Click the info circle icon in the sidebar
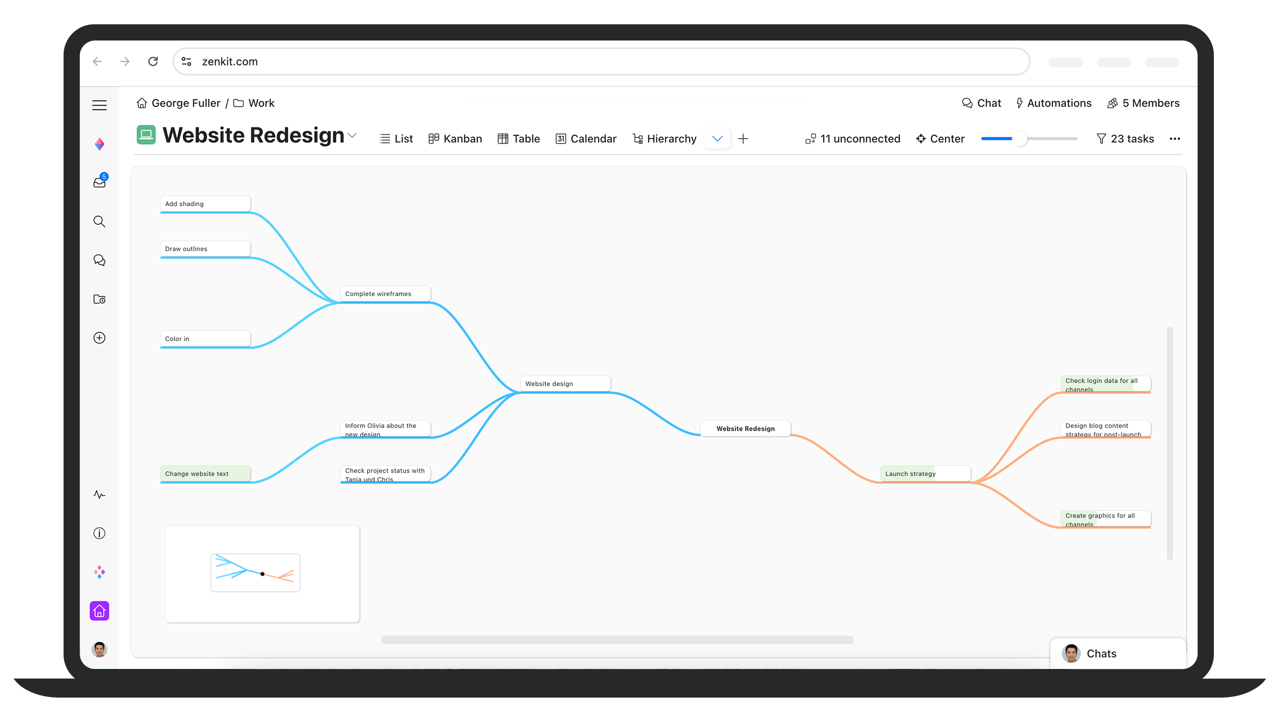 (99, 533)
